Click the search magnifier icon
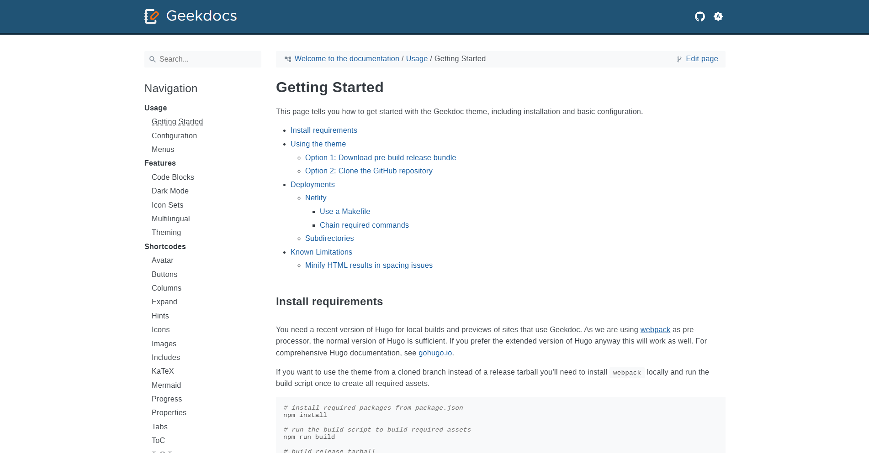Screen dimensions: 869x453 [x=153, y=59]
